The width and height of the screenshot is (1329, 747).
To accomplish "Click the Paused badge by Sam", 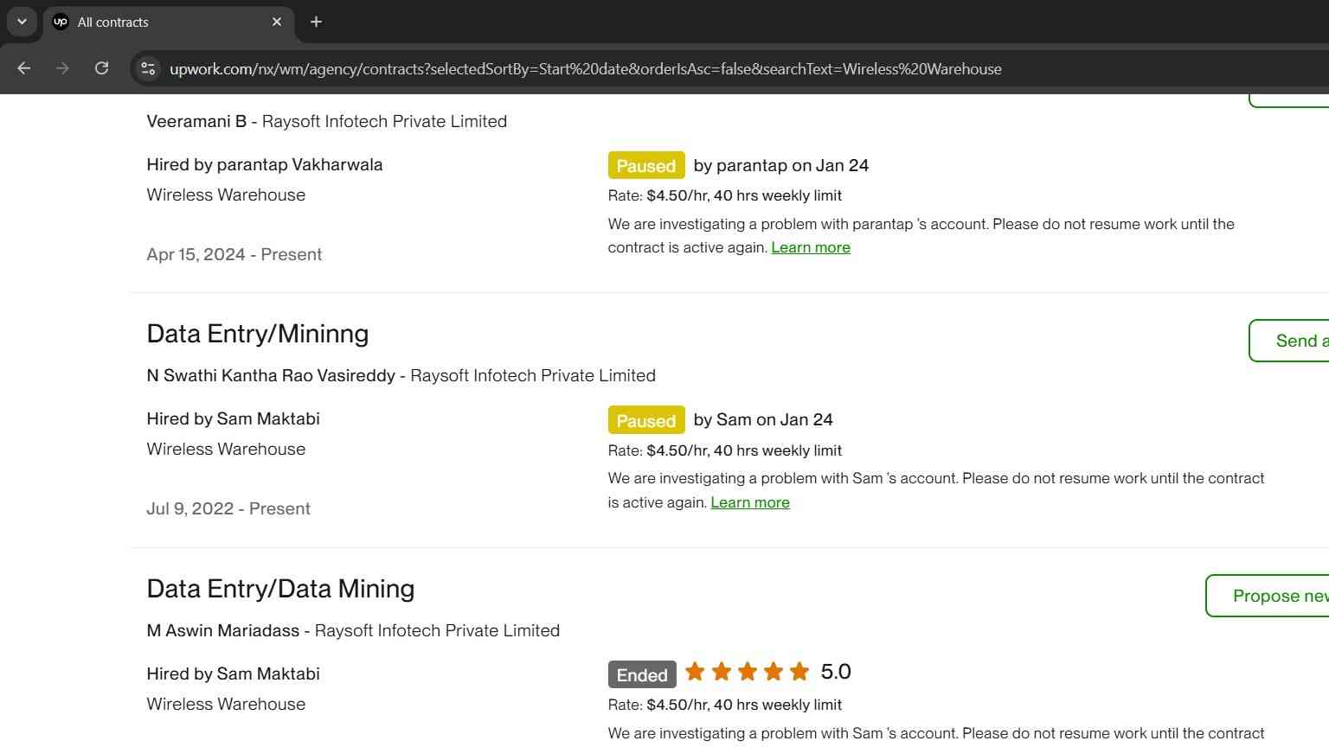I will point(646,420).
